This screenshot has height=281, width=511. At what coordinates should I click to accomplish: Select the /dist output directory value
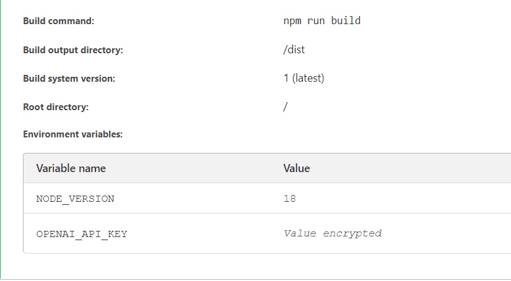pyautogui.click(x=294, y=50)
